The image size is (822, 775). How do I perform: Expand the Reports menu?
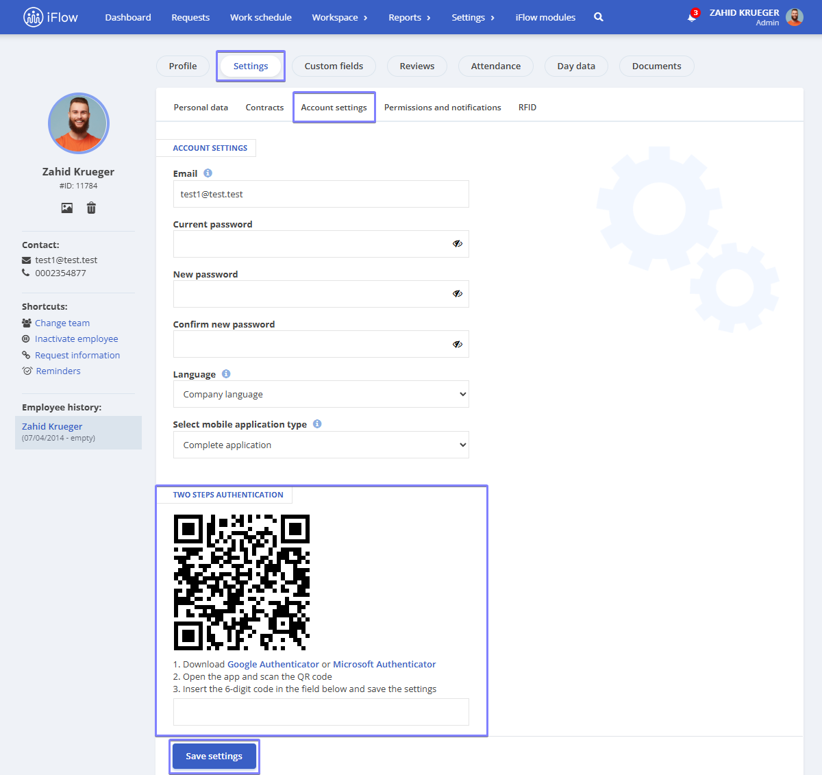click(x=410, y=17)
